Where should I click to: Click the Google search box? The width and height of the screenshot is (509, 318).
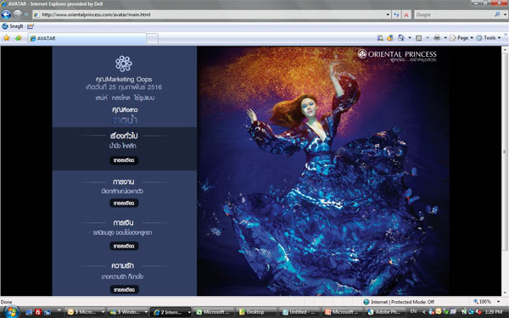point(454,14)
